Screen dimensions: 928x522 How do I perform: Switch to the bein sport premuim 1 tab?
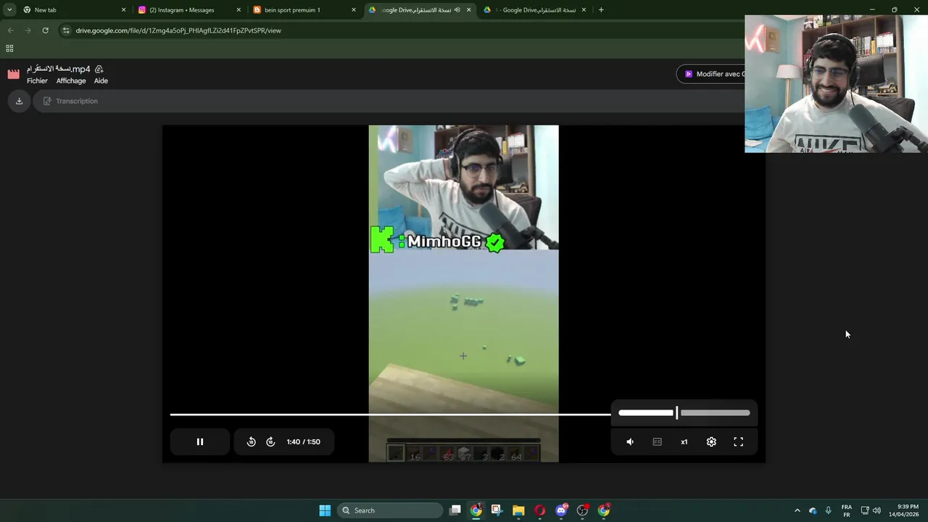tap(303, 10)
